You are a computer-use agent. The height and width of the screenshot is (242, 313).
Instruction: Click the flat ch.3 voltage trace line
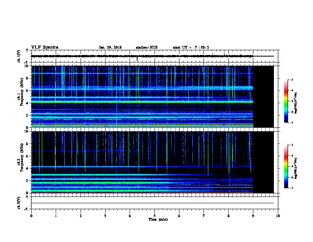pyautogui.click(x=153, y=203)
